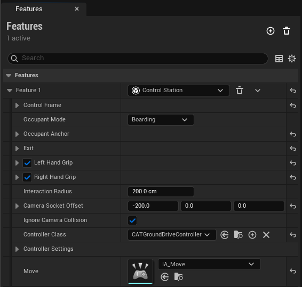Use selected asset for Controller Class

pyautogui.click(x=225, y=235)
